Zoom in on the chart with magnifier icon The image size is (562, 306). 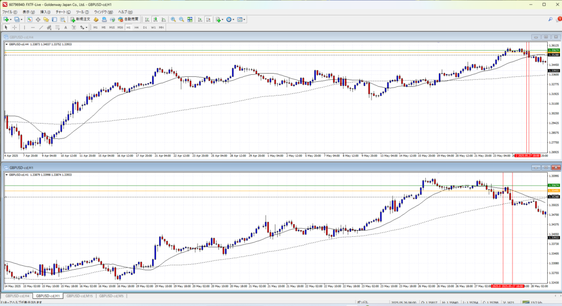tap(173, 19)
